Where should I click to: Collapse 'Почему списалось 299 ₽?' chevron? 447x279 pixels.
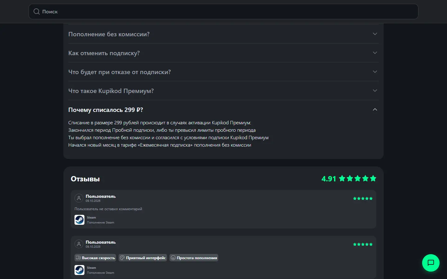375,109
